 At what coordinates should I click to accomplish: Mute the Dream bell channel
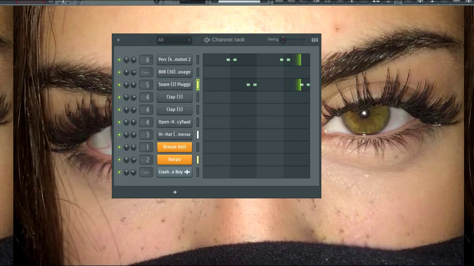click(x=119, y=147)
